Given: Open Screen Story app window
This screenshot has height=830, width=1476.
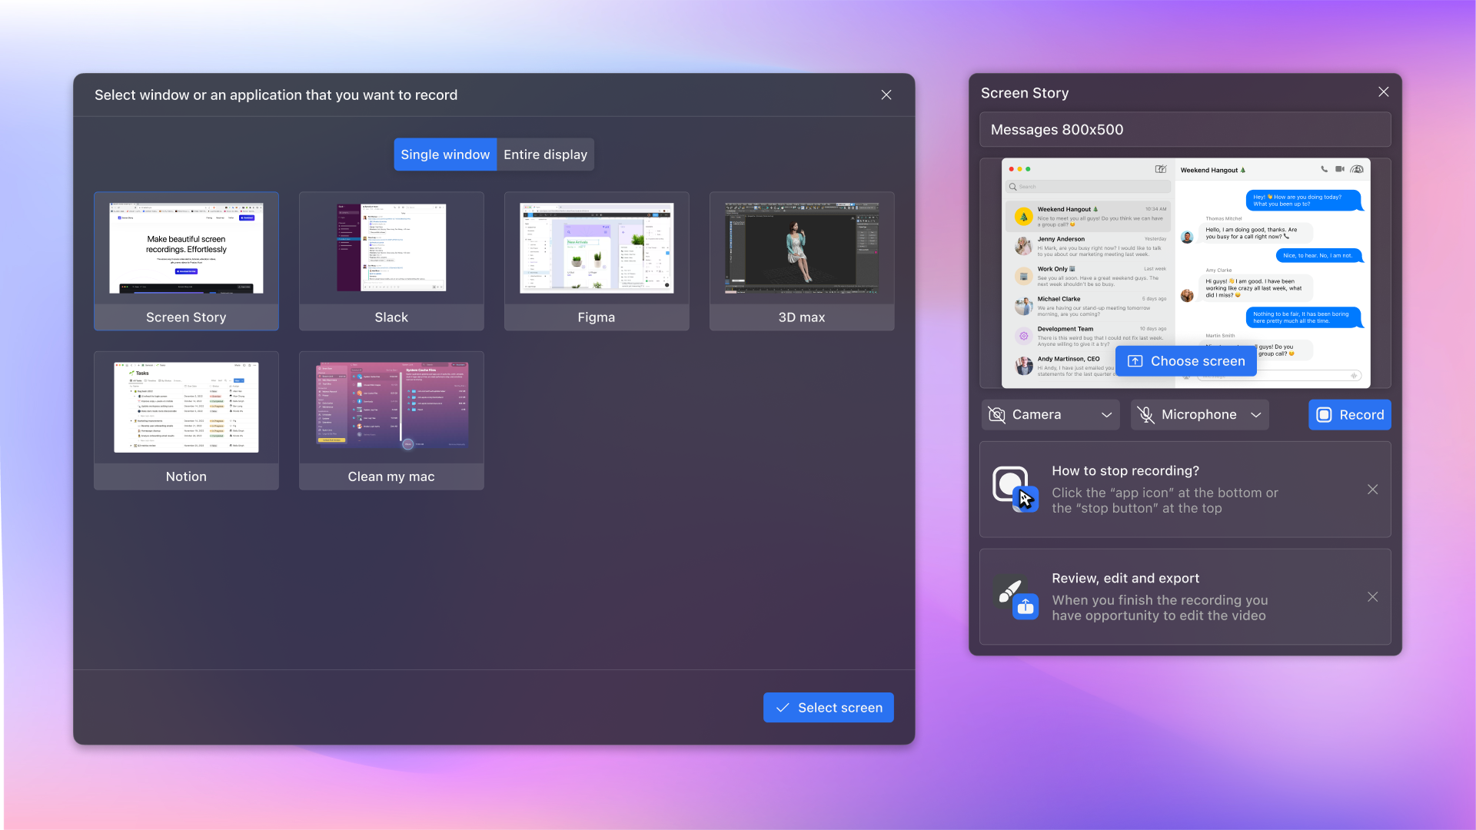Looking at the screenshot, I should pyautogui.click(x=185, y=260).
